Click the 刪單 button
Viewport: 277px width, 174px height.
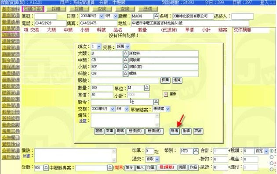(x=182, y=167)
